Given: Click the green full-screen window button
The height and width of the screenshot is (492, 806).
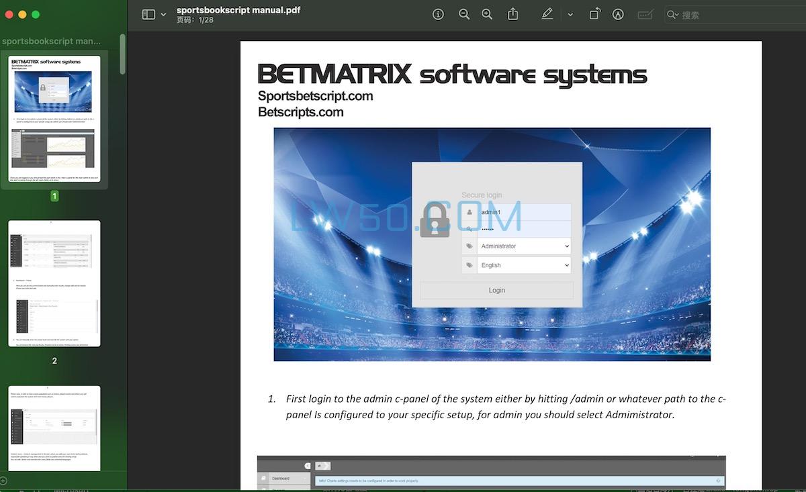Looking at the screenshot, I should (x=36, y=14).
